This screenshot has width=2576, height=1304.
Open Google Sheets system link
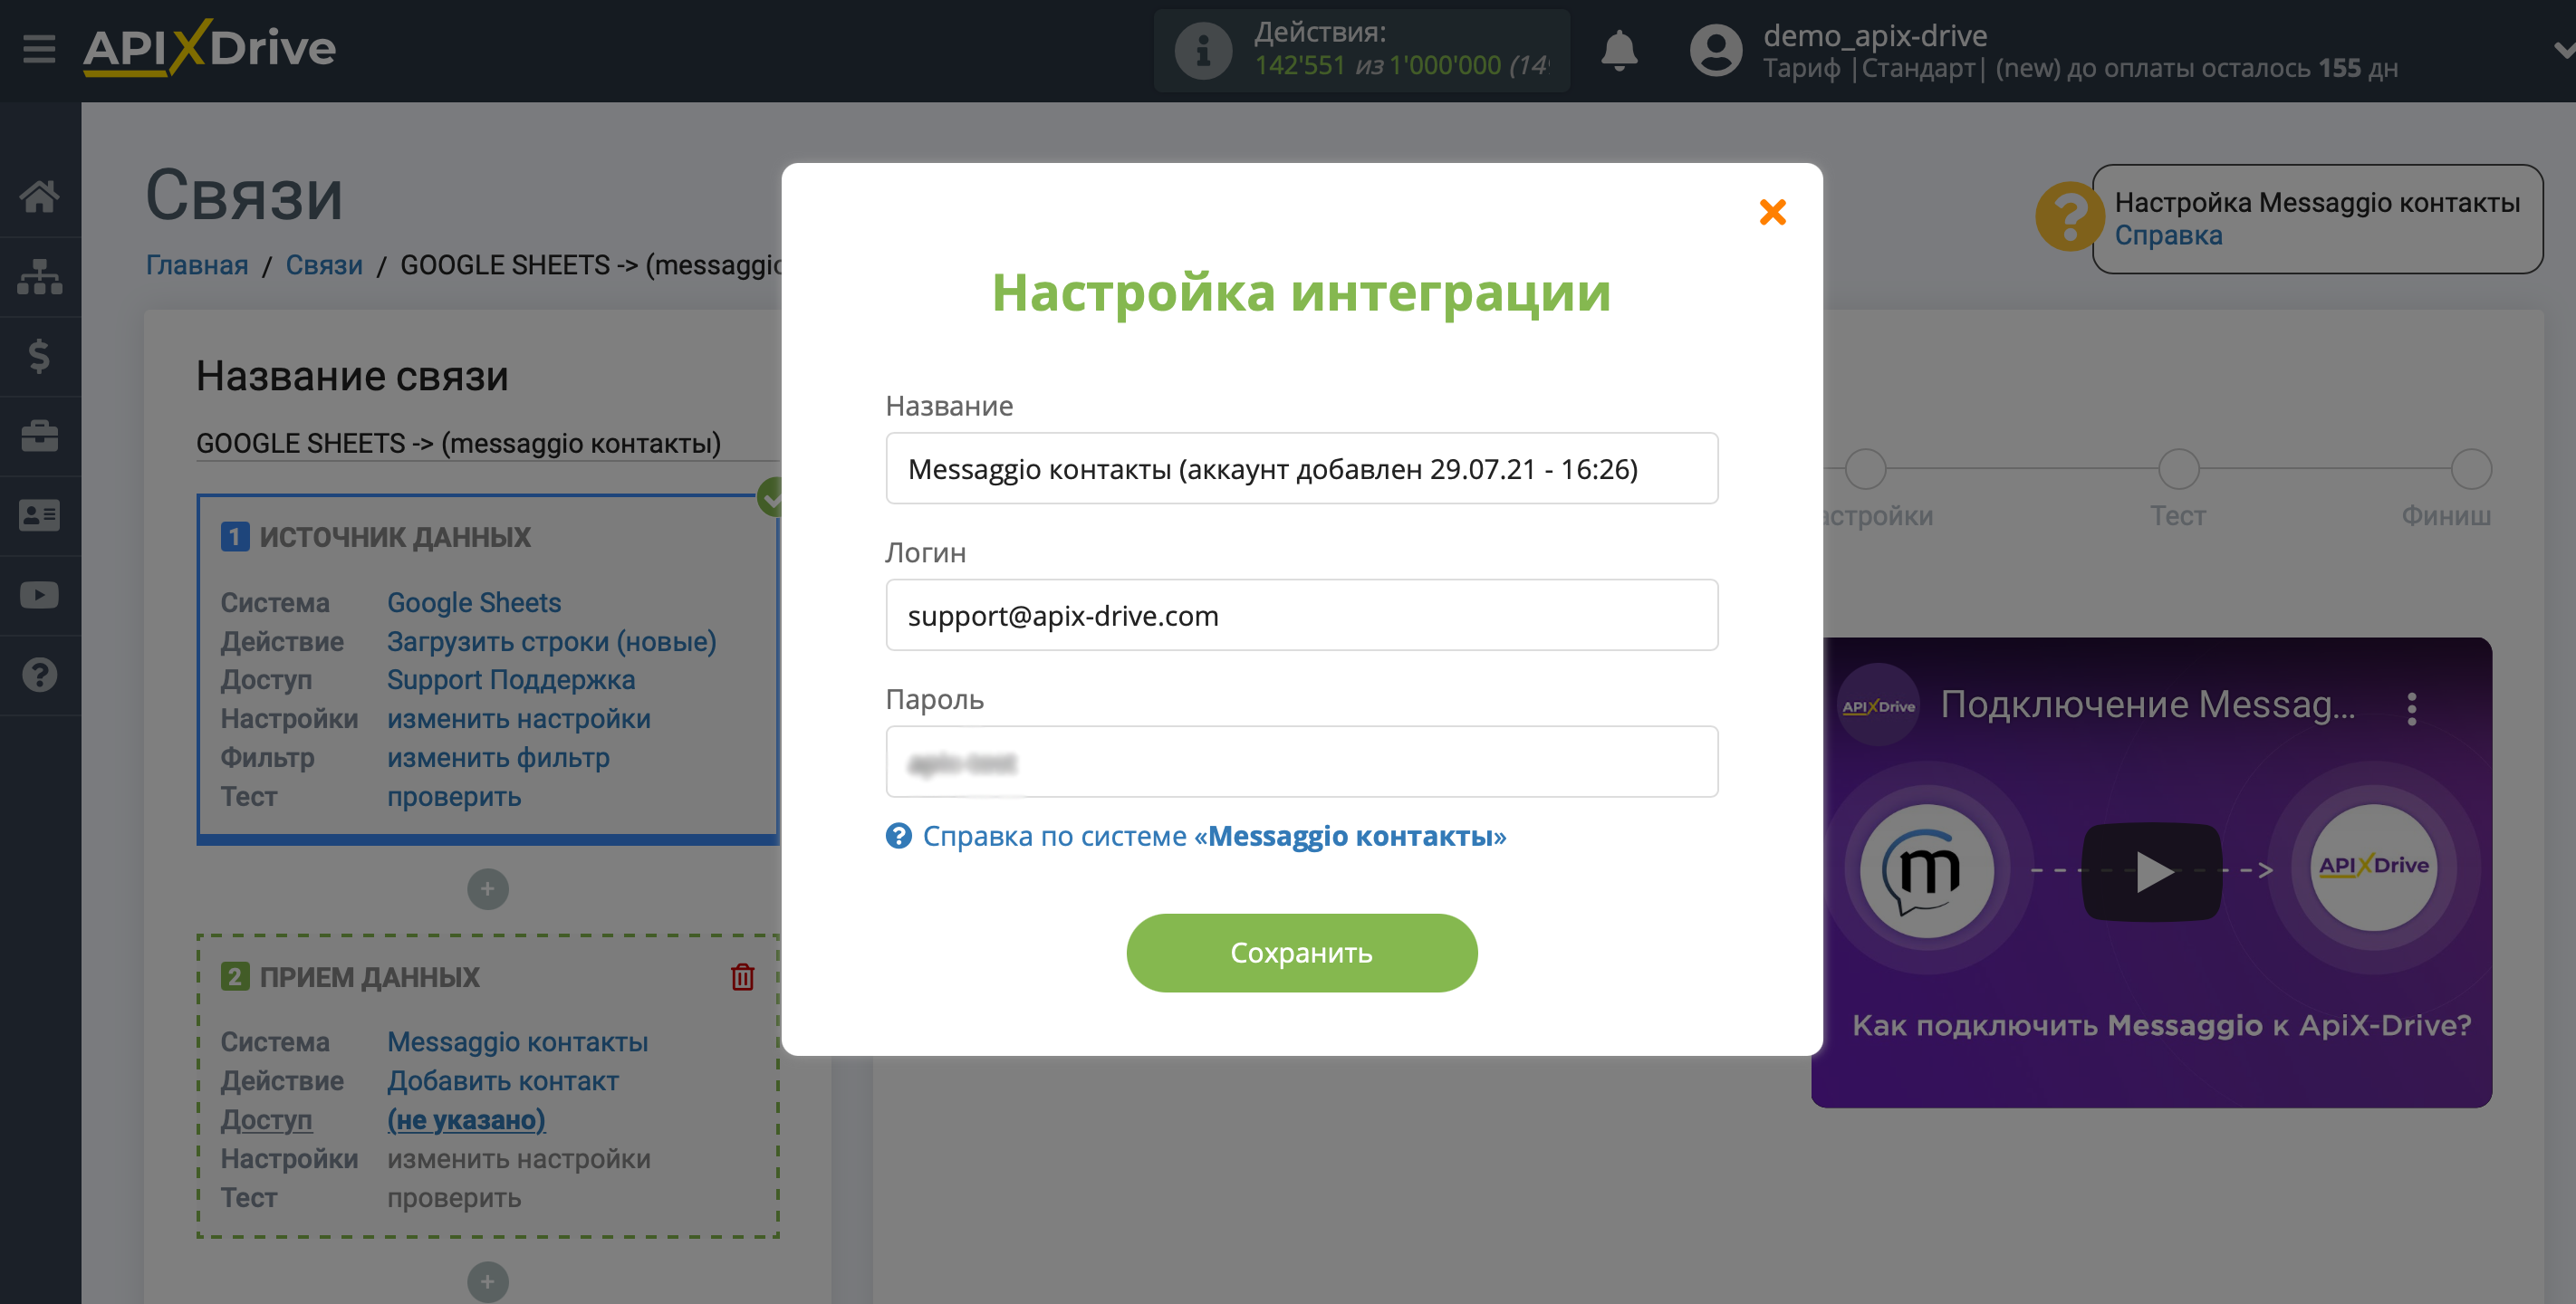pyautogui.click(x=474, y=603)
